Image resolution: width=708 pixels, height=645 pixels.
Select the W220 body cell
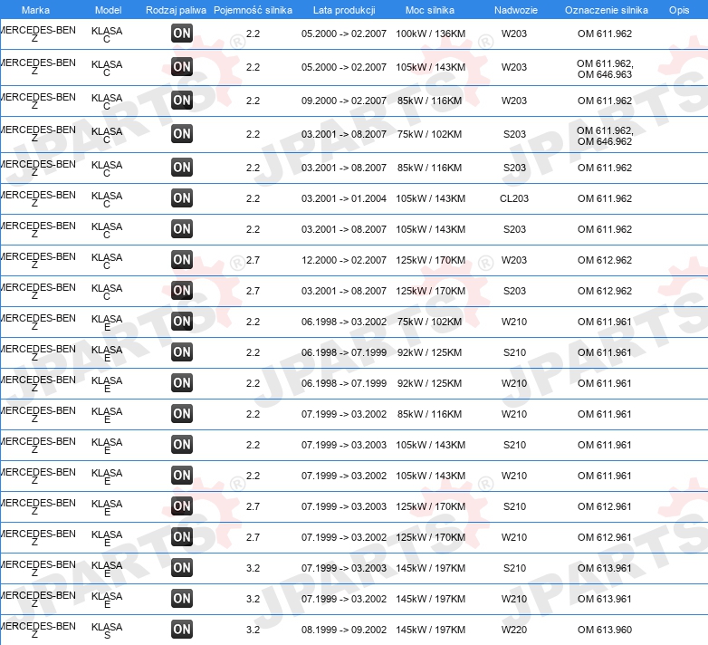click(x=514, y=630)
